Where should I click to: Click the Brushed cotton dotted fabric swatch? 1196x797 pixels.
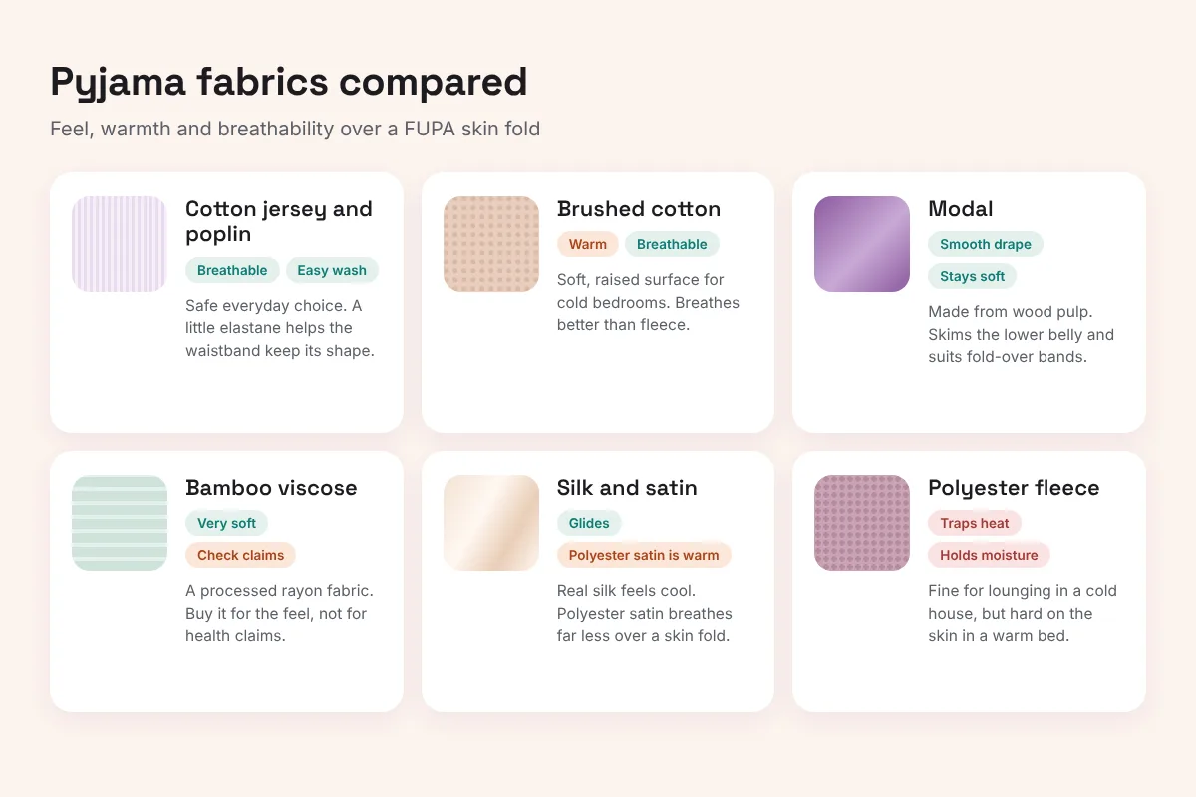[x=491, y=244]
